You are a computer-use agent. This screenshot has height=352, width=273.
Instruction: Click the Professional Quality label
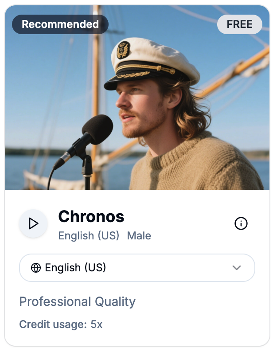click(78, 302)
